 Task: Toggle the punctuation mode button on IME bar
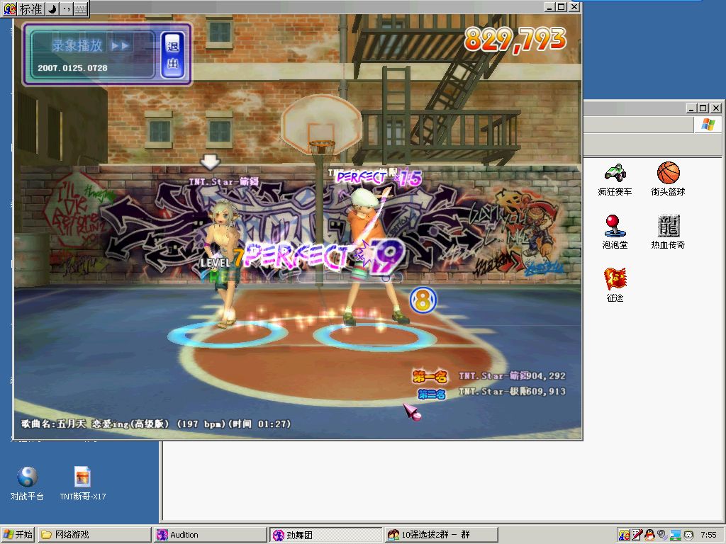pyautogui.click(x=66, y=8)
